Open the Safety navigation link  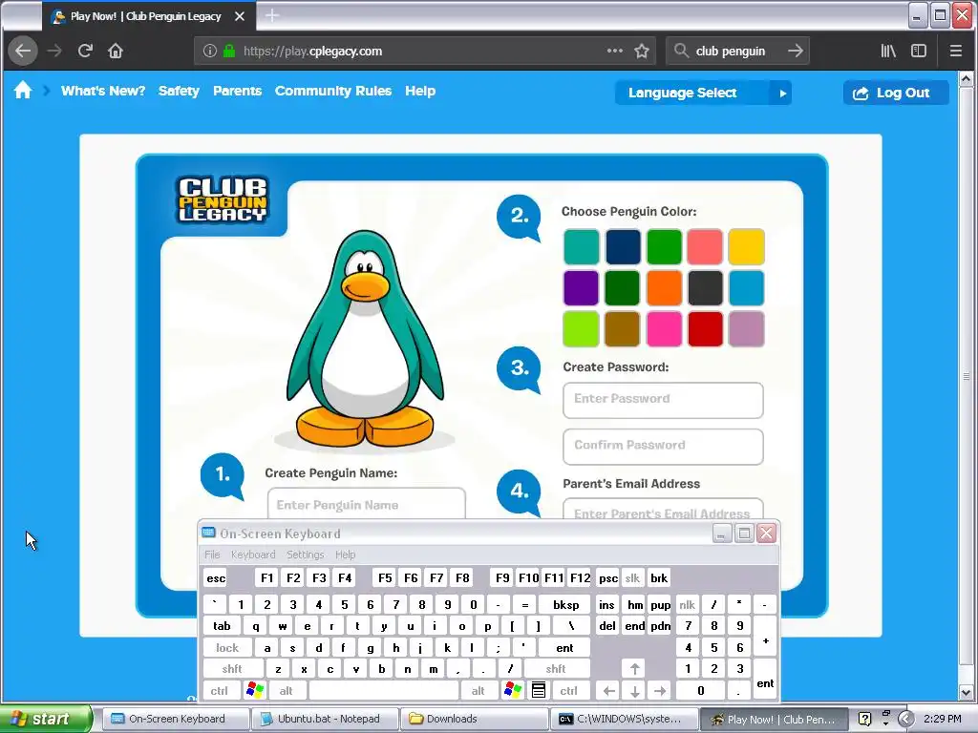pyautogui.click(x=179, y=91)
